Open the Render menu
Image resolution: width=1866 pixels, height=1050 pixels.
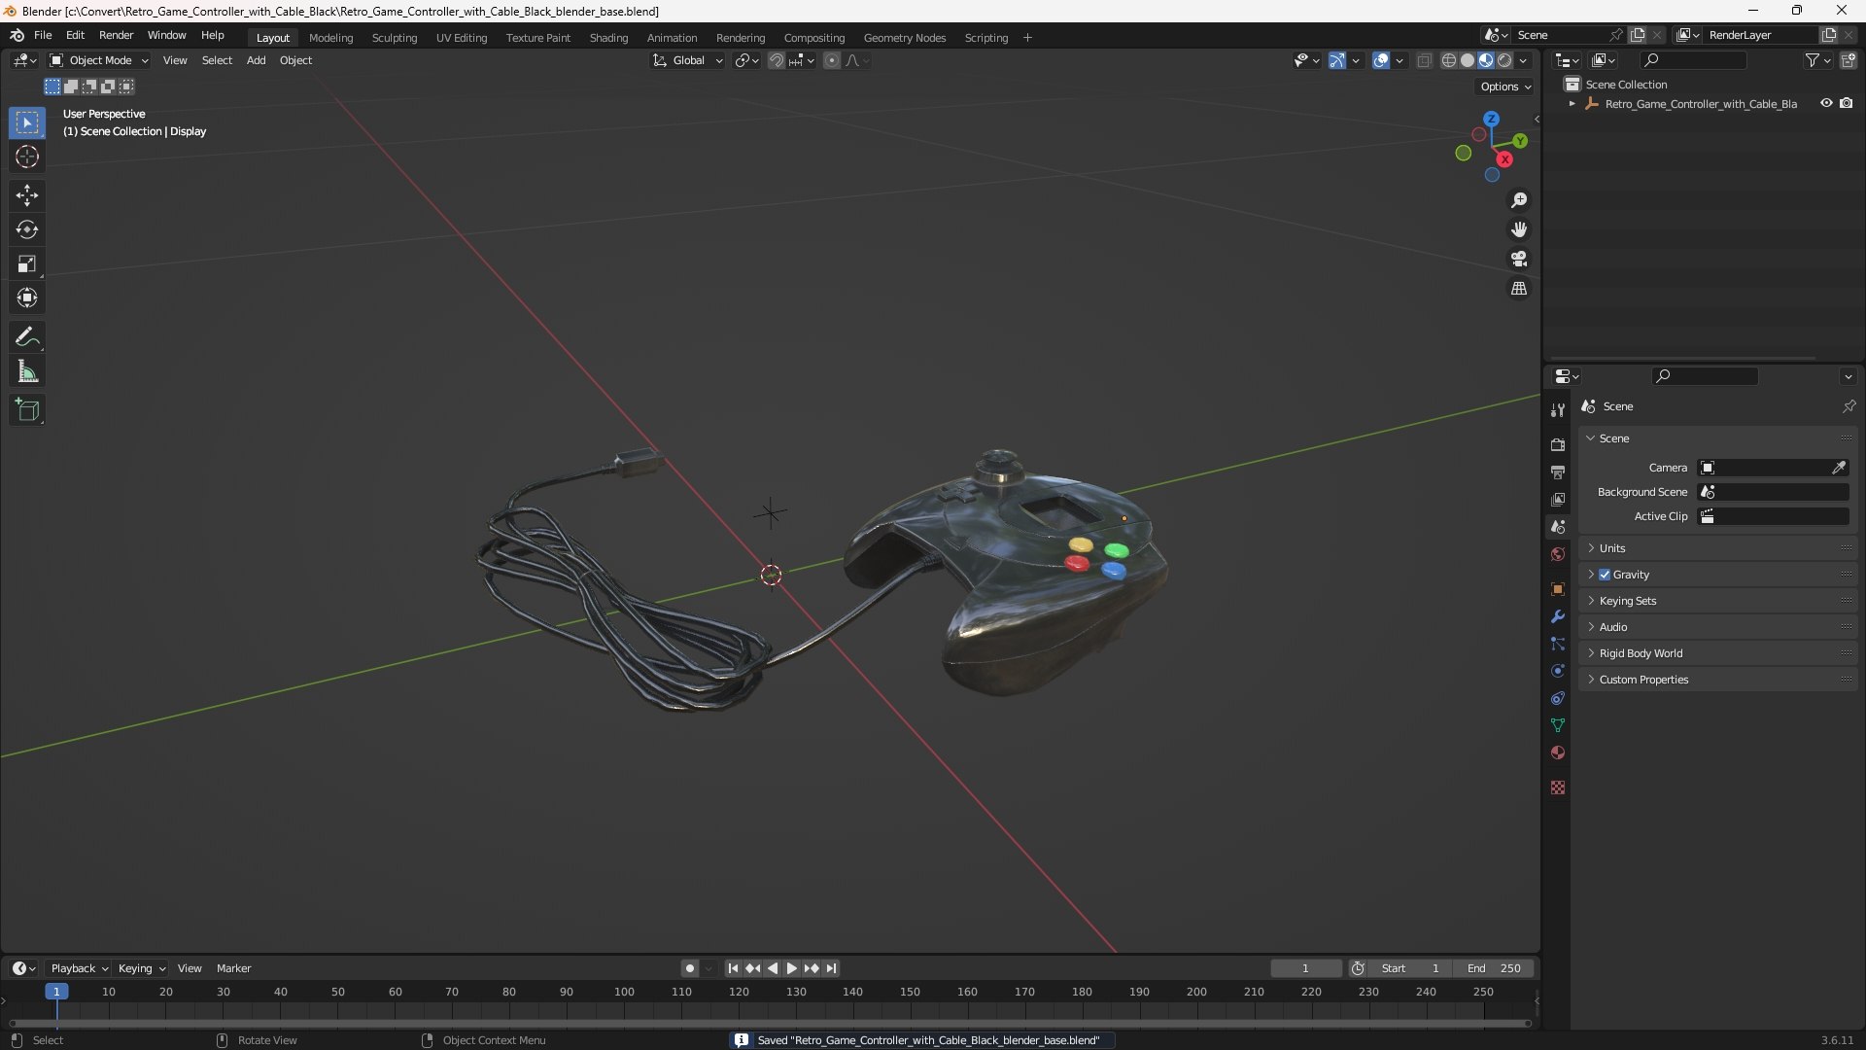116,35
